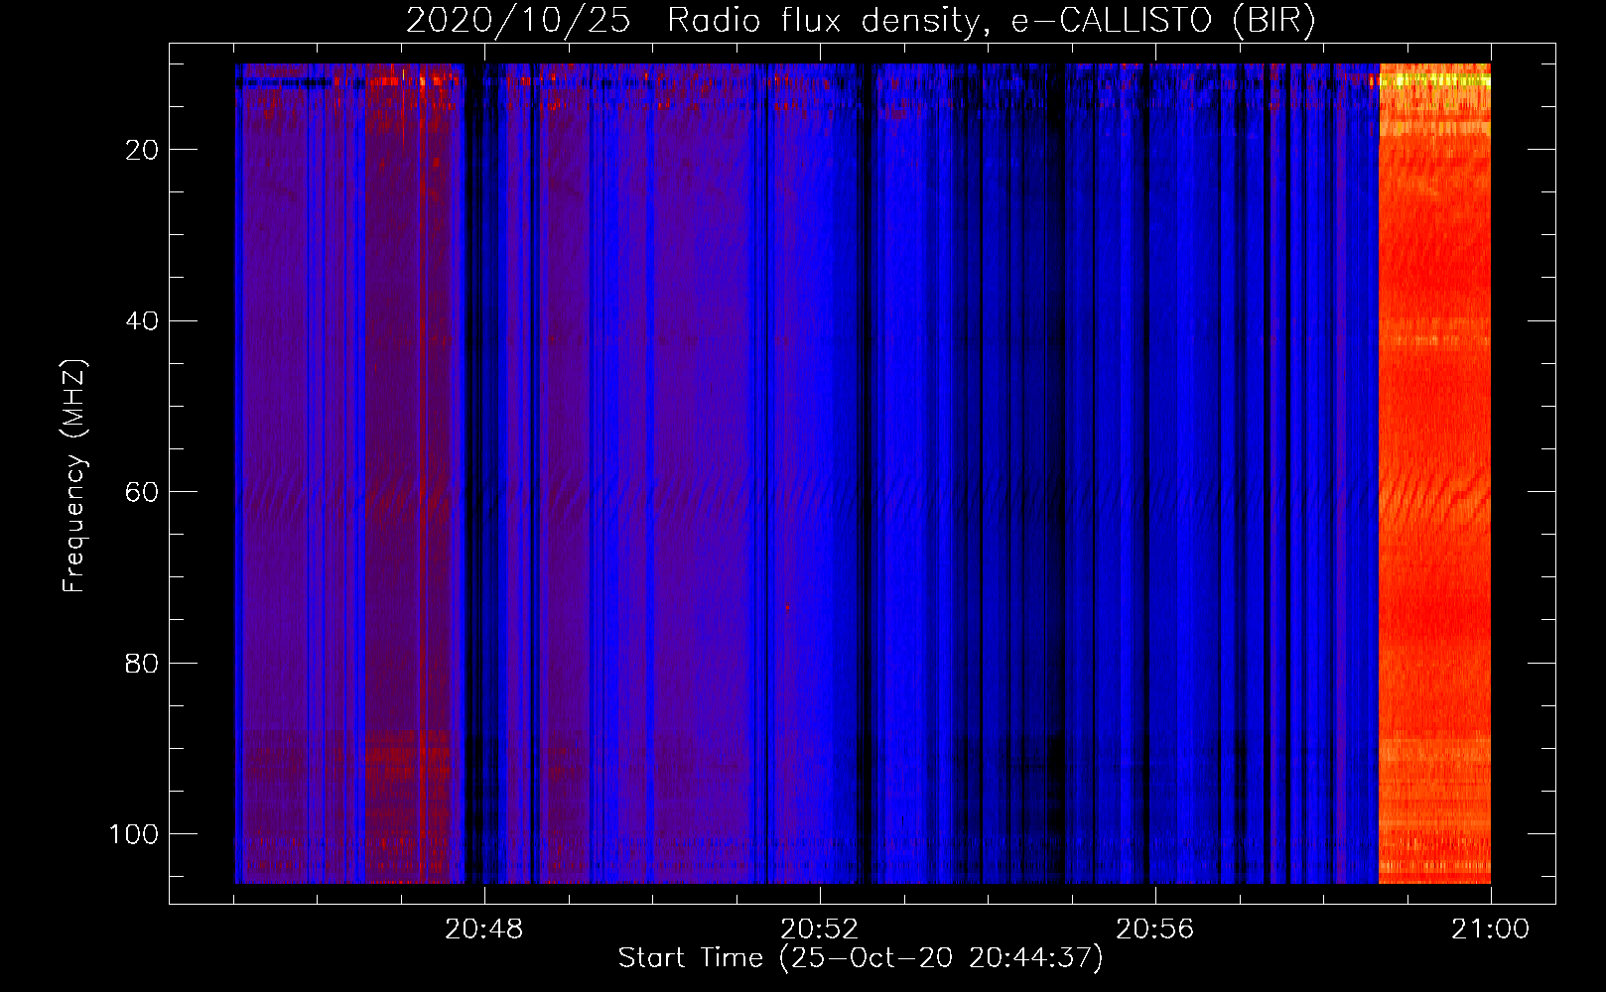Click the 20 MHz frequency tick label
This screenshot has height=992, width=1606.
142,150
